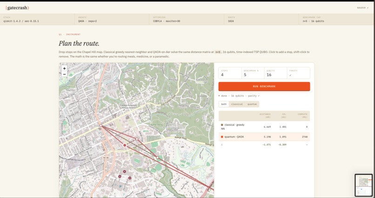The width and height of the screenshot is (375, 198).
Task: Click the shots value 1024
Action: [231, 21]
